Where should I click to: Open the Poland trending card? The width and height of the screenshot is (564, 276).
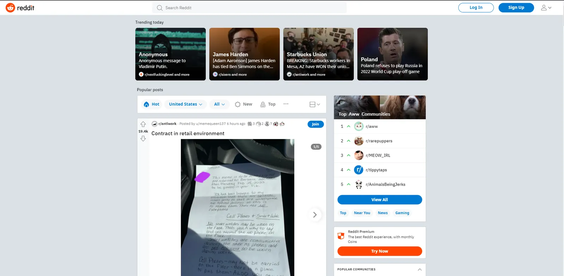coord(393,54)
